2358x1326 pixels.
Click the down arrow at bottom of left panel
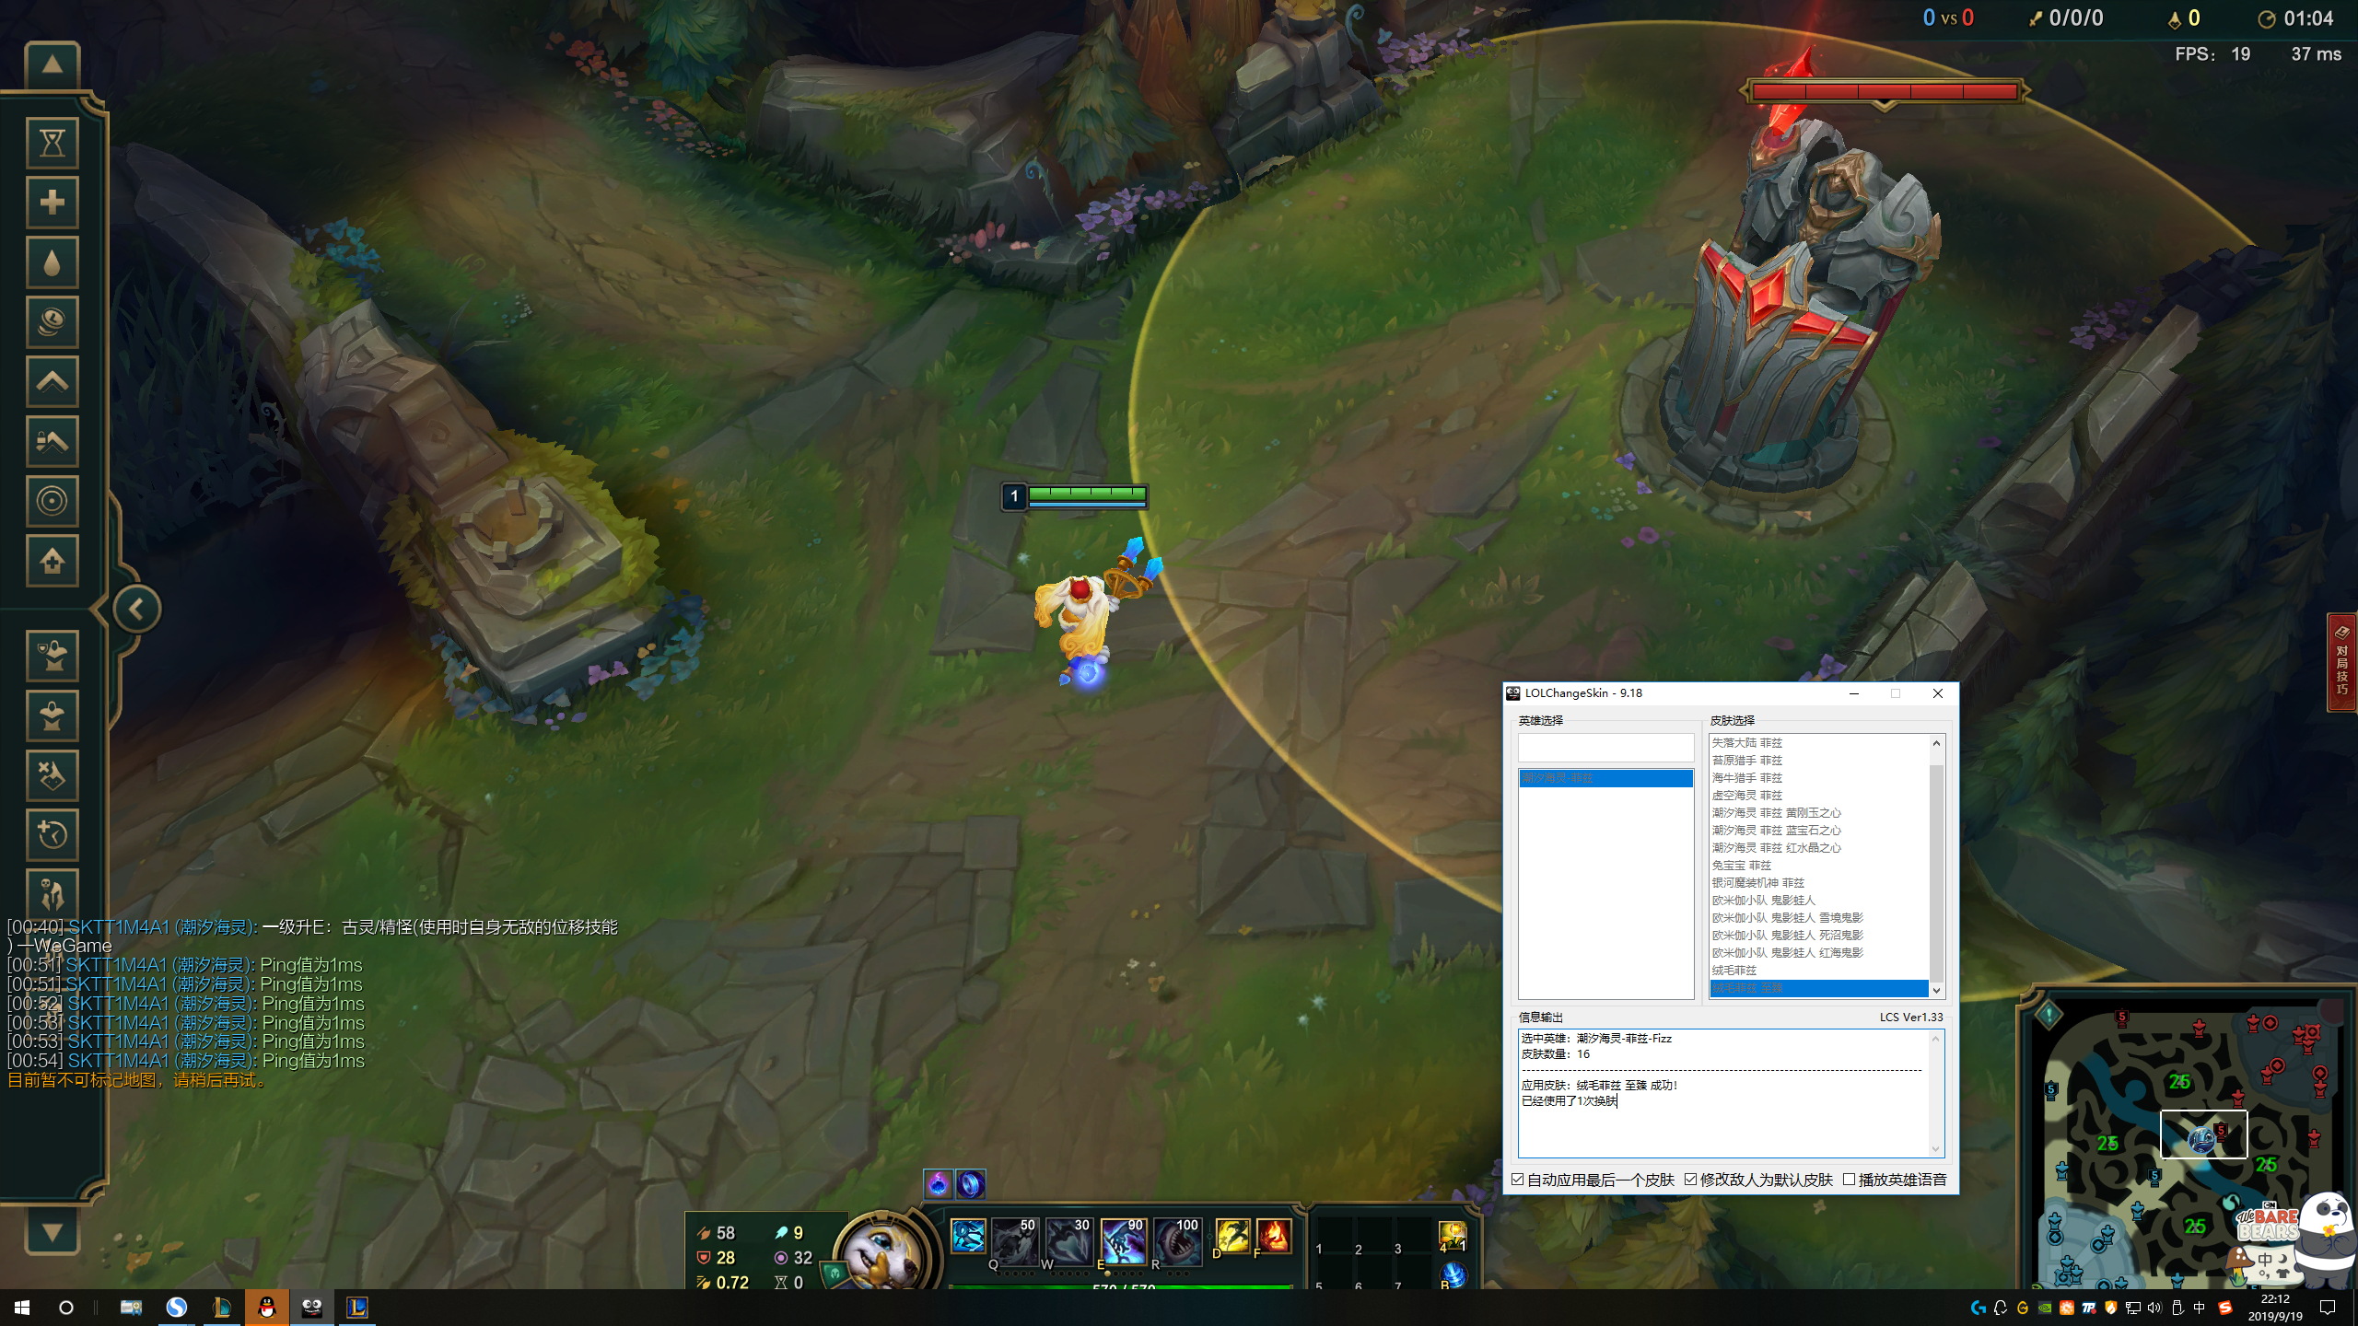53,1232
